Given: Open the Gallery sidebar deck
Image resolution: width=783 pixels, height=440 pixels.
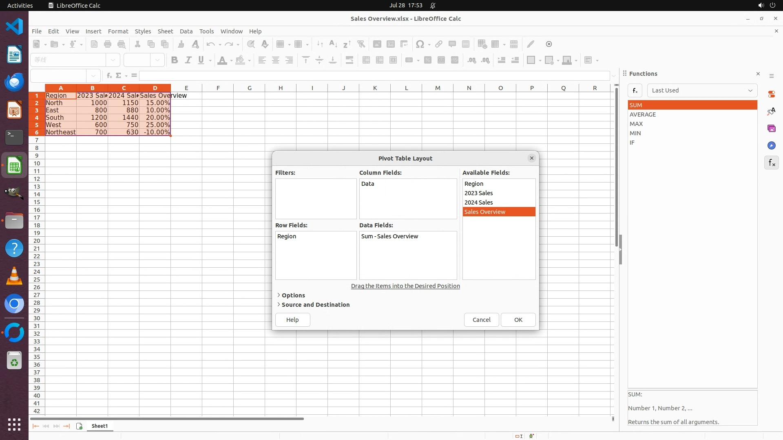Looking at the screenshot, I should coord(771,128).
